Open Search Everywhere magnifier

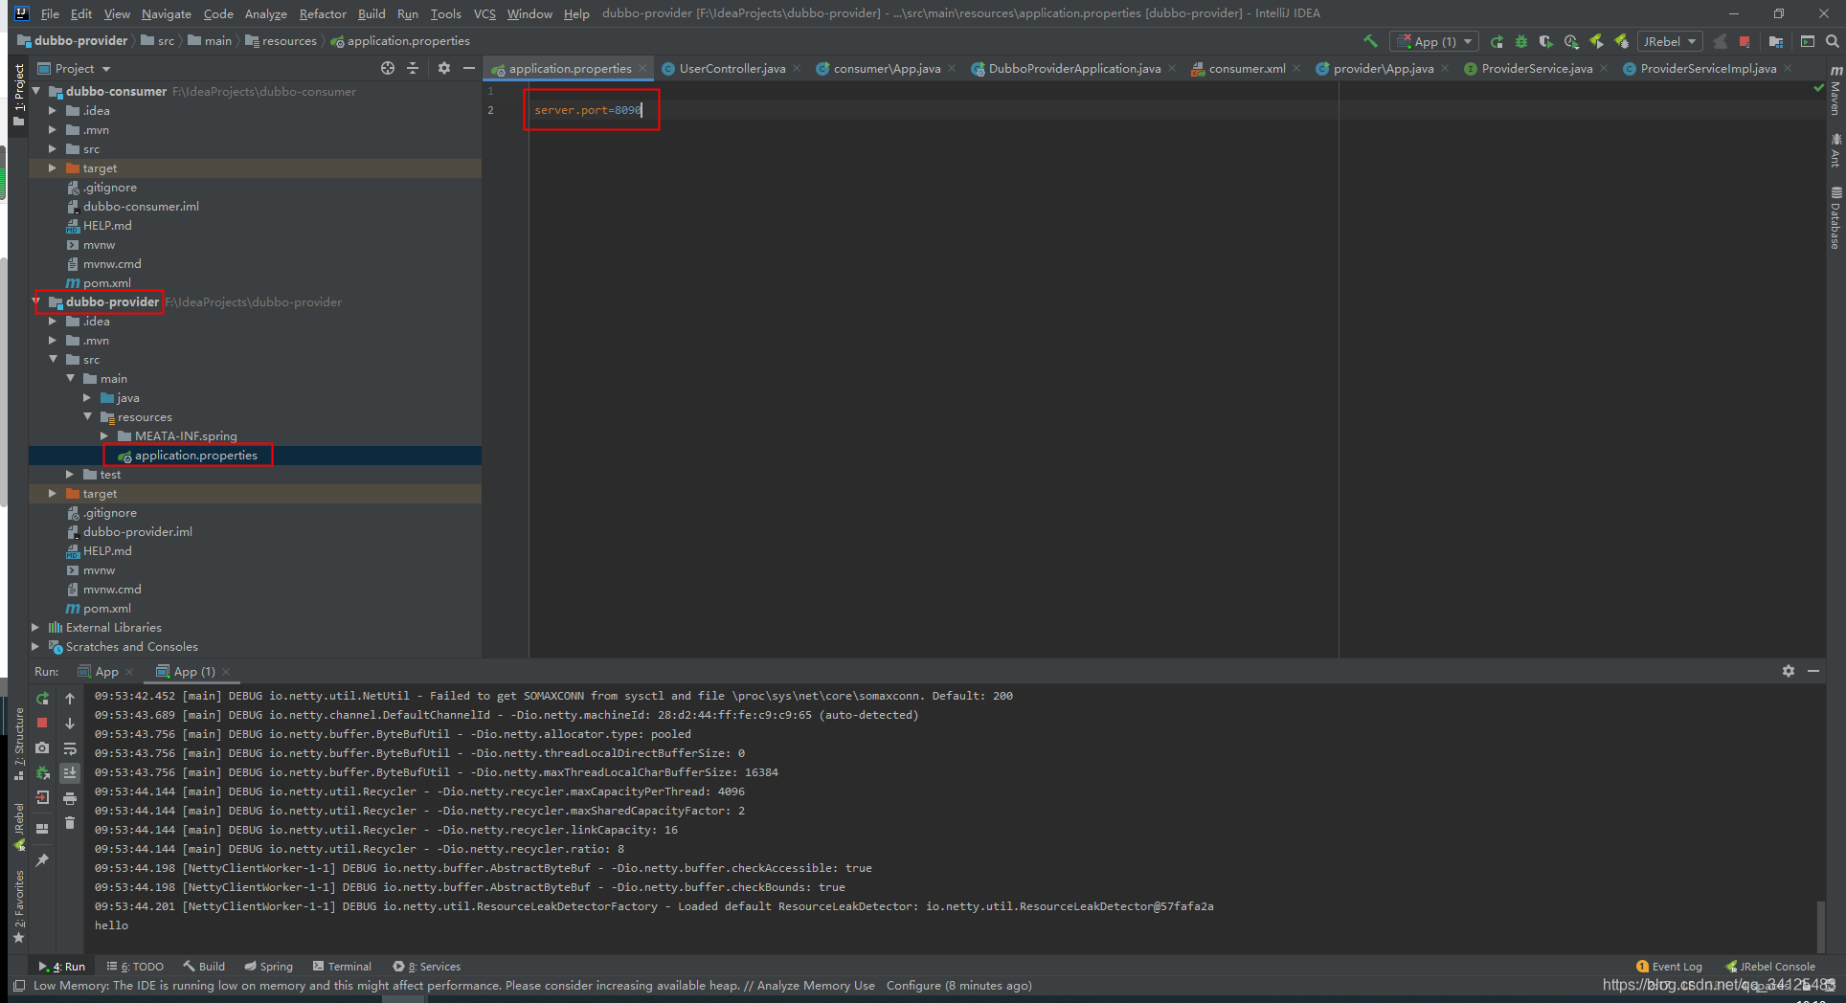(x=1832, y=41)
